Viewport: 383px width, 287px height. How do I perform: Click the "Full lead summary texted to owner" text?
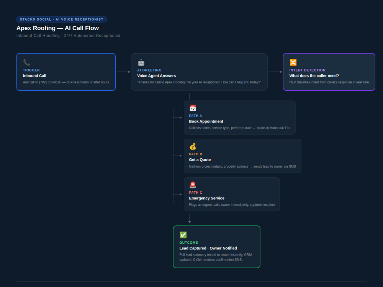(x=215, y=257)
